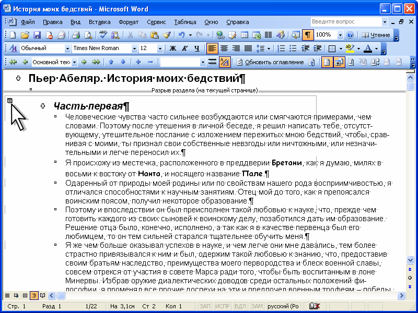Click the Чтение reading mode button
Image resolution: width=418 pixels, height=313 pixels.
tap(376, 35)
